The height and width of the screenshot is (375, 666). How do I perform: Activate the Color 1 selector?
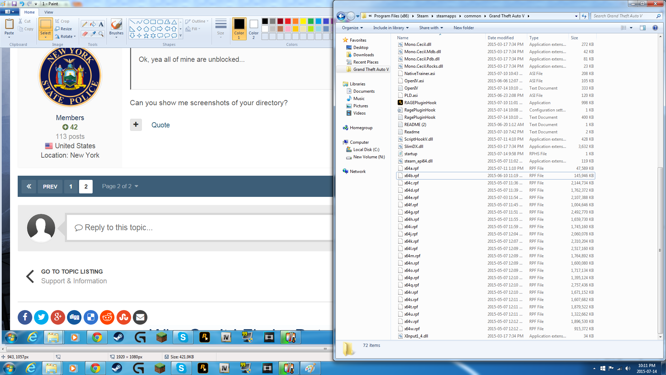[x=239, y=28]
